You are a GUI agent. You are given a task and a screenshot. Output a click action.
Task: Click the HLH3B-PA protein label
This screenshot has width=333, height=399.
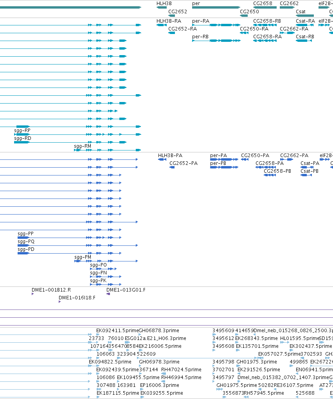point(170,155)
